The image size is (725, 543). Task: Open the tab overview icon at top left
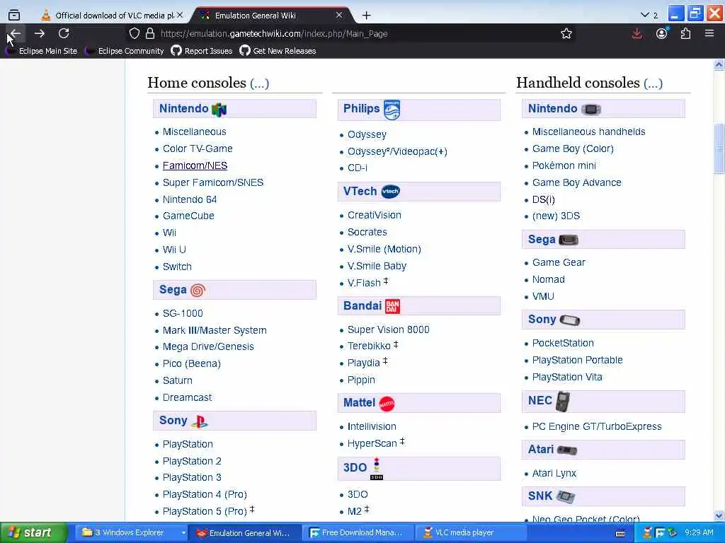click(x=14, y=16)
